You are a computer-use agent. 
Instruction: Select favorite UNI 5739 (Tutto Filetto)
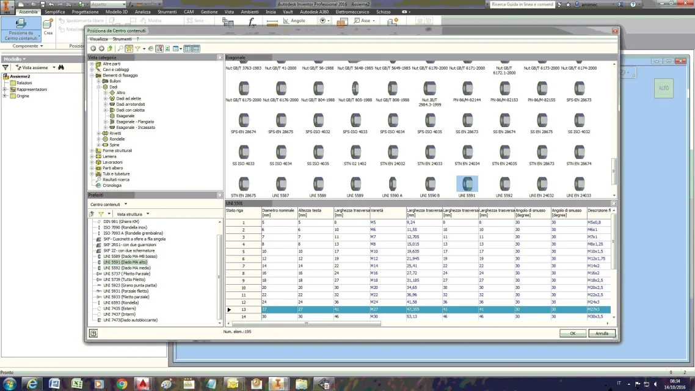click(x=124, y=279)
